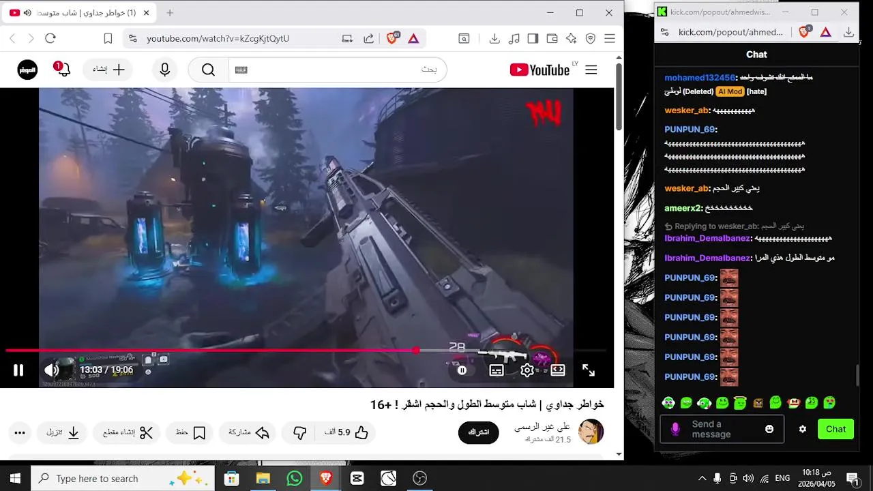Create a clip with إنشاء مقطع button
Image resolution: width=873 pixels, height=491 pixels.
(x=128, y=432)
